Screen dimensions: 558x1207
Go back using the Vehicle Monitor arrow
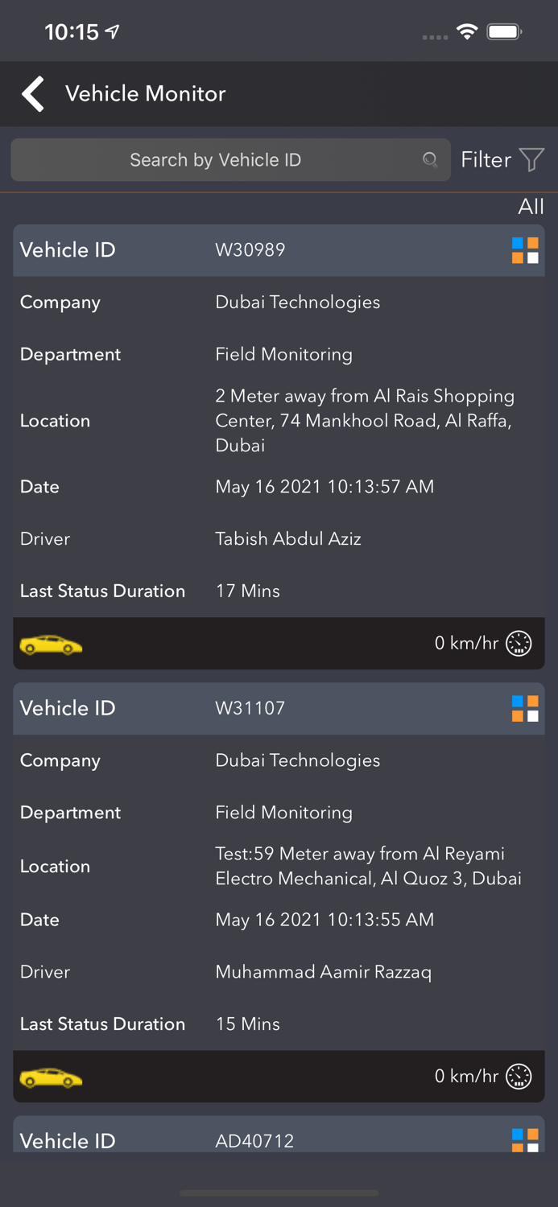(33, 94)
